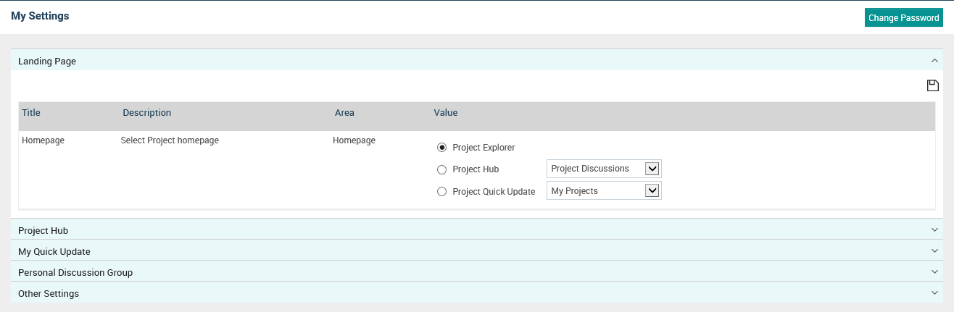
Task: Click the My Quick Update chevron icon
Action: pyautogui.click(x=934, y=250)
